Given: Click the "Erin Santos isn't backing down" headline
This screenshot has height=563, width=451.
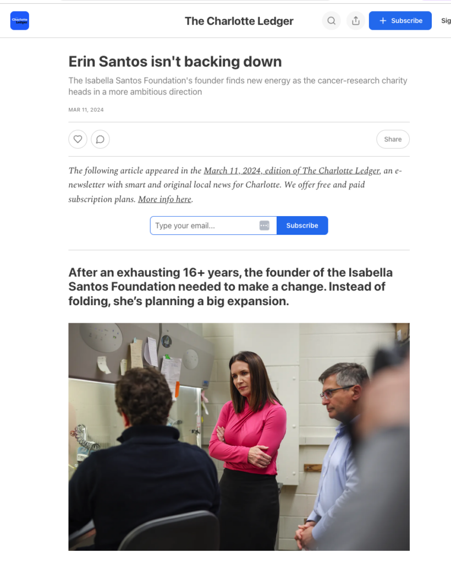Looking at the screenshot, I should click(175, 62).
